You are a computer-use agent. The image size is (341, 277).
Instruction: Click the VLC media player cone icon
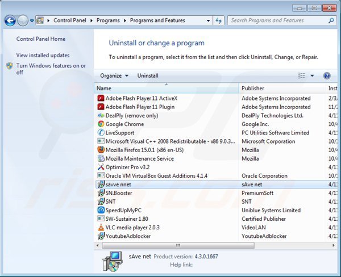pyautogui.click(x=101, y=227)
